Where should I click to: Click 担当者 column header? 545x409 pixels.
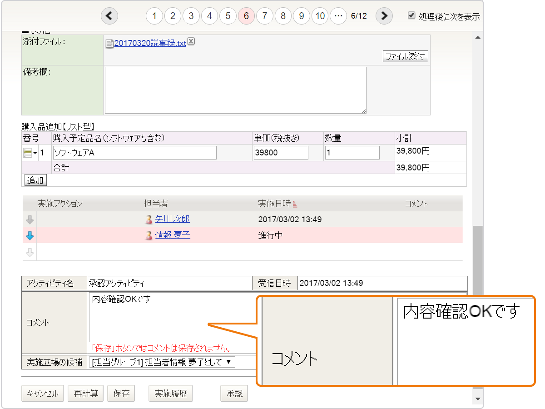click(x=156, y=204)
